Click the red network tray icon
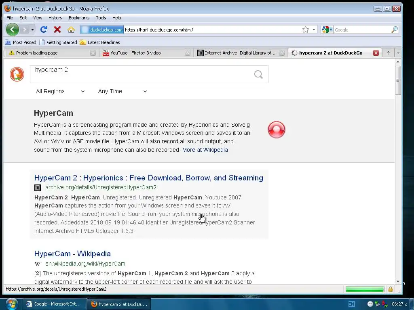414x310 pixels. pos(384,304)
